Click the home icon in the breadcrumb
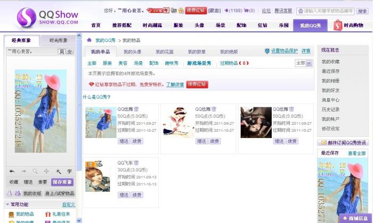Image resolution: width=373 pixels, height=223 pixels. click(89, 40)
